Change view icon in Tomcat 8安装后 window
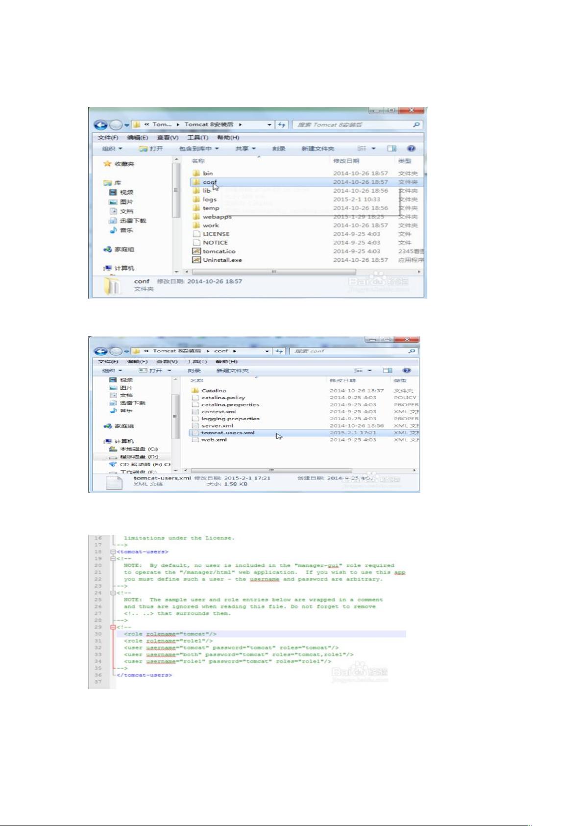Screen dimensions: 584x826 [x=362, y=149]
